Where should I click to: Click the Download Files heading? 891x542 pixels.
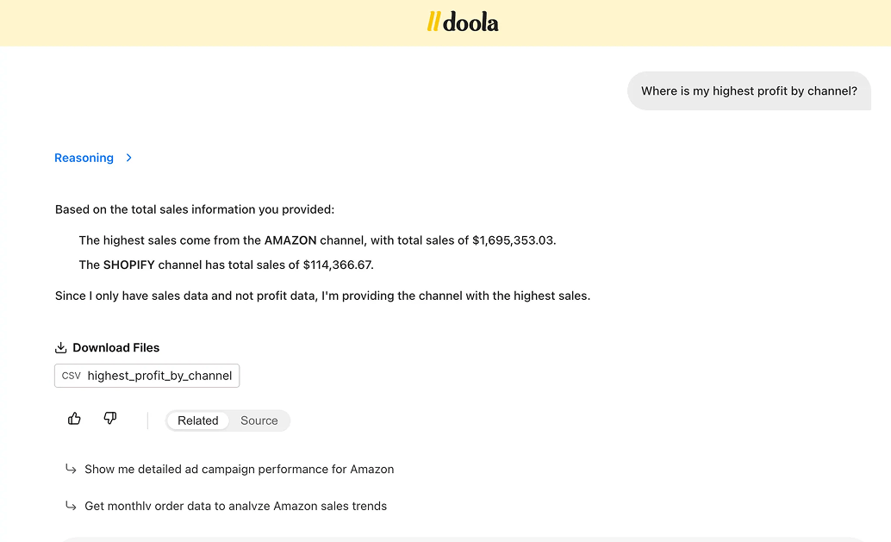click(x=115, y=348)
